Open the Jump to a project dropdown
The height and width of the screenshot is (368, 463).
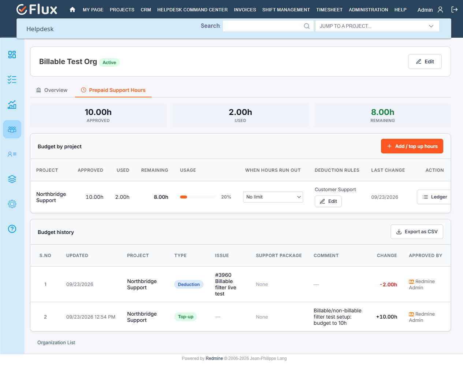tap(377, 26)
